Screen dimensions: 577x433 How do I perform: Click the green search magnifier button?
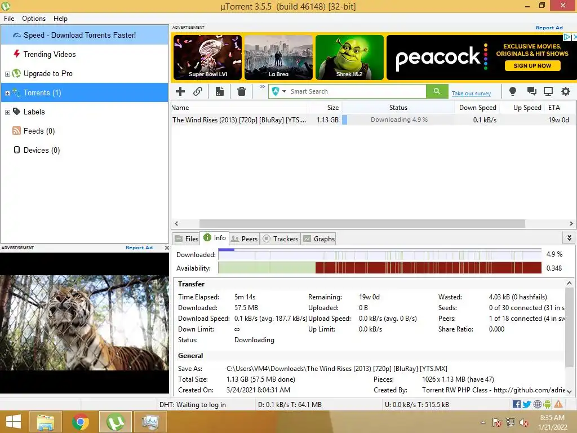click(437, 91)
